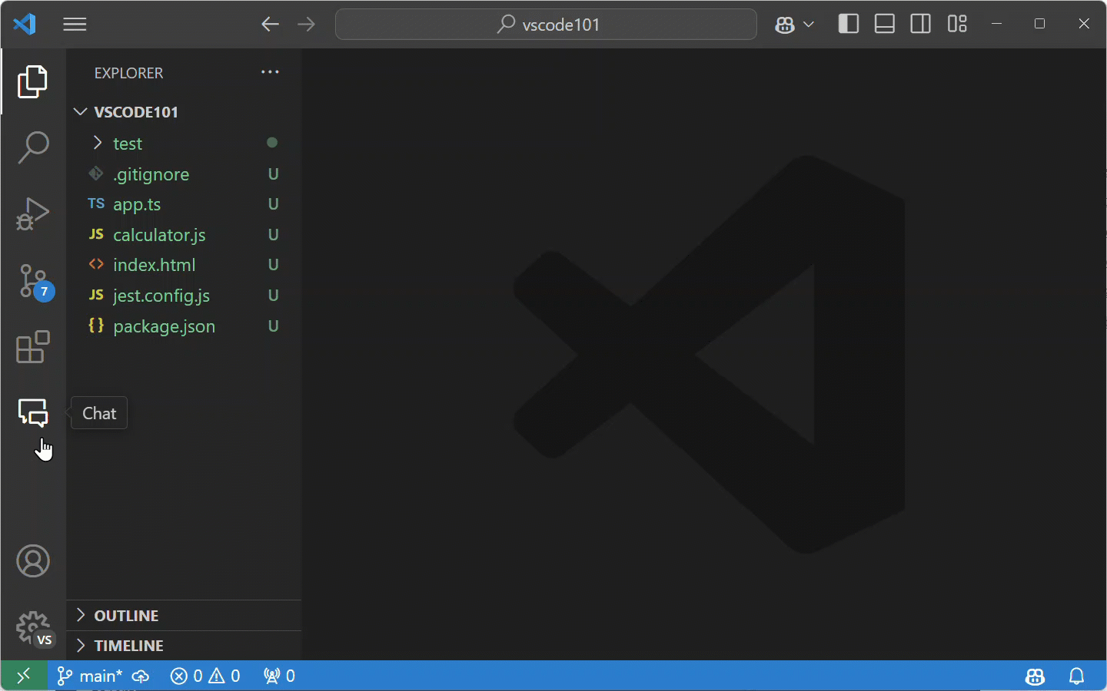Click the vscode101 command center search box
Image resolution: width=1107 pixels, height=691 pixels.
546,25
